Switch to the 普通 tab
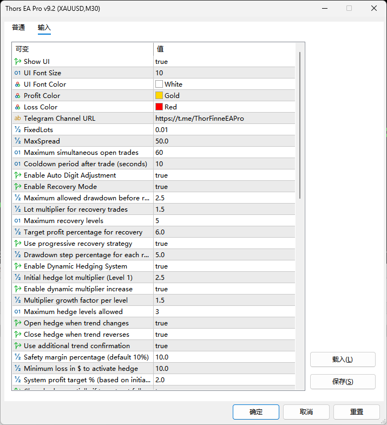The image size is (387, 425). [18, 28]
